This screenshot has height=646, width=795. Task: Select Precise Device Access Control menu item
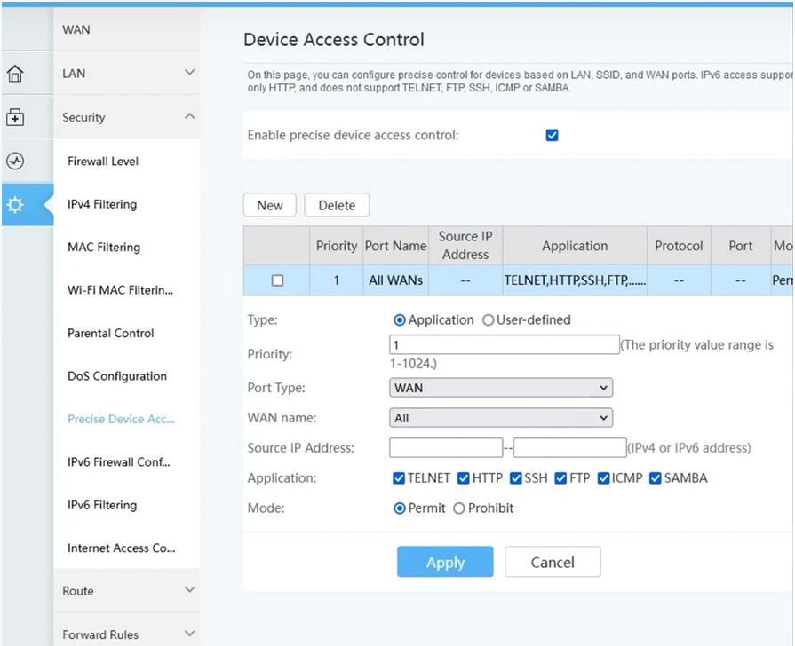click(x=121, y=419)
